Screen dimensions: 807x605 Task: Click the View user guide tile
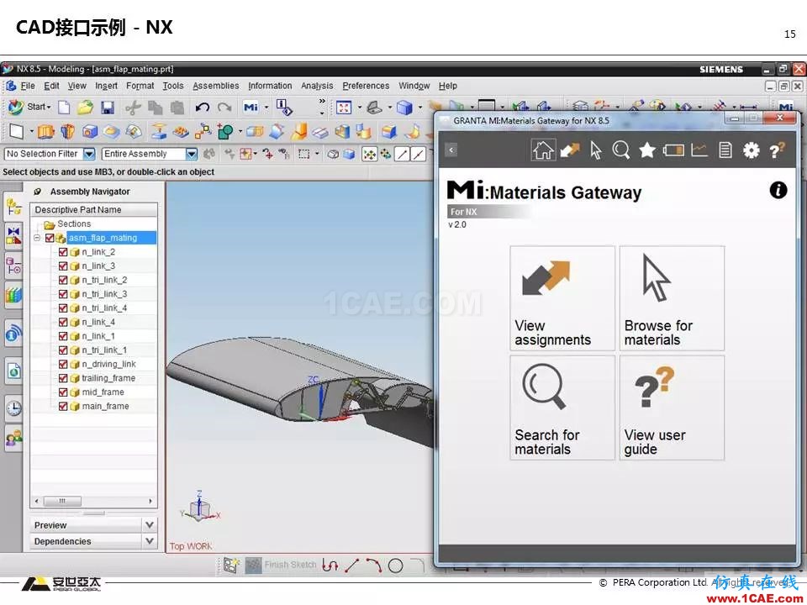[672, 408]
